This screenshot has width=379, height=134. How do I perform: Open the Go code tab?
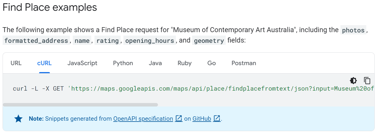[212, 63]
